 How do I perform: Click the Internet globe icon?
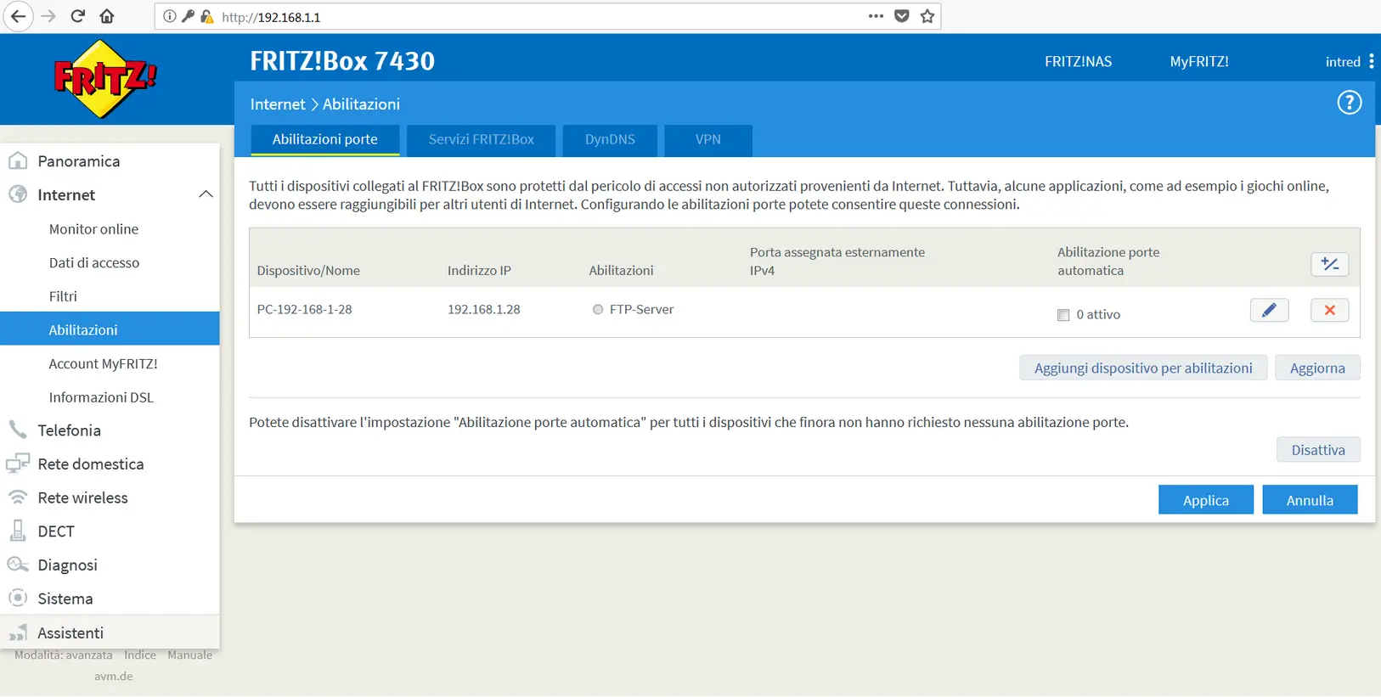18,194
